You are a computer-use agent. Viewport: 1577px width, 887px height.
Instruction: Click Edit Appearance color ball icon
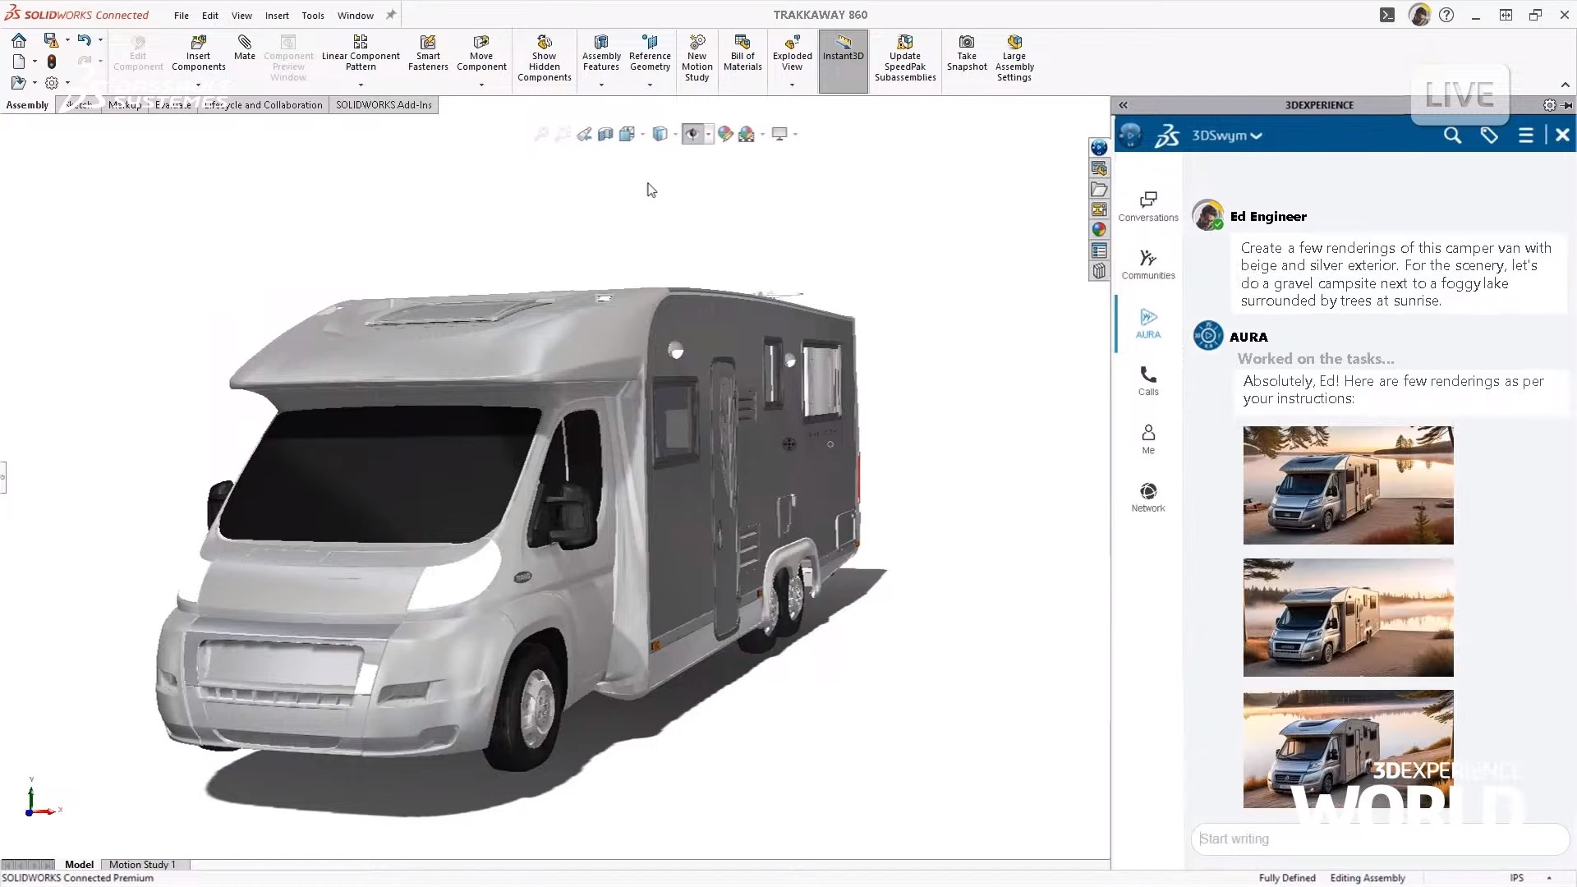click(725, 134)
